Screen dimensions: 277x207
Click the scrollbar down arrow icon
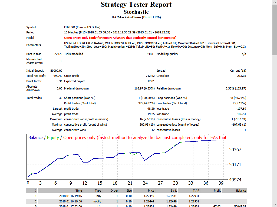pyautogui.click(x=275, y=205)
